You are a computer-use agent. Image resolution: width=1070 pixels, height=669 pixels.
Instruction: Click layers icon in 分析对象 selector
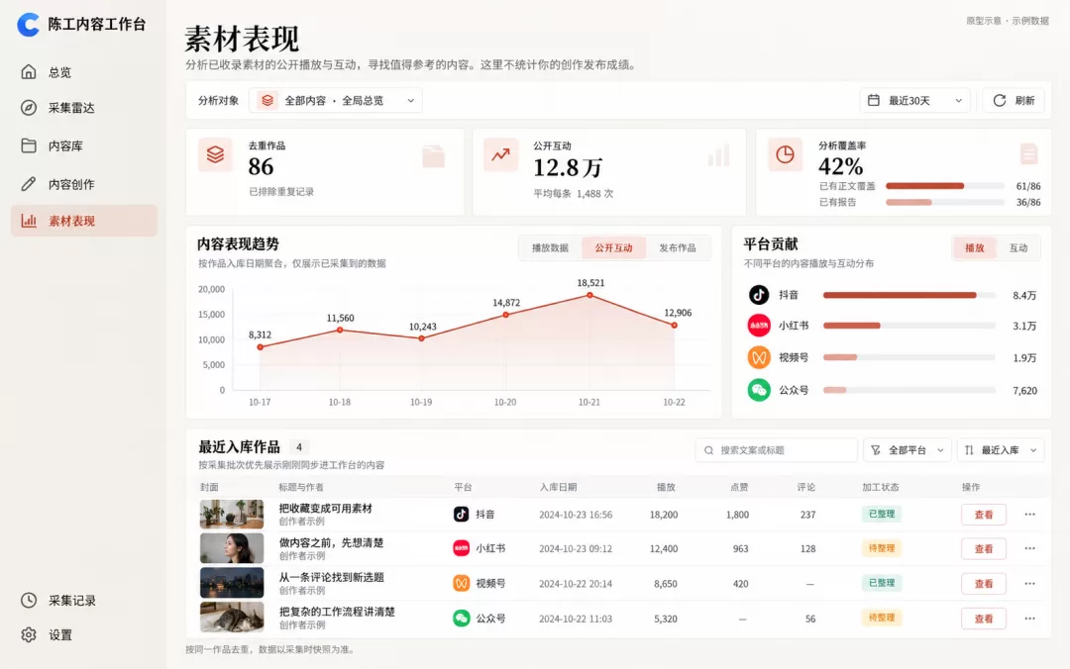tap(267, 100)
